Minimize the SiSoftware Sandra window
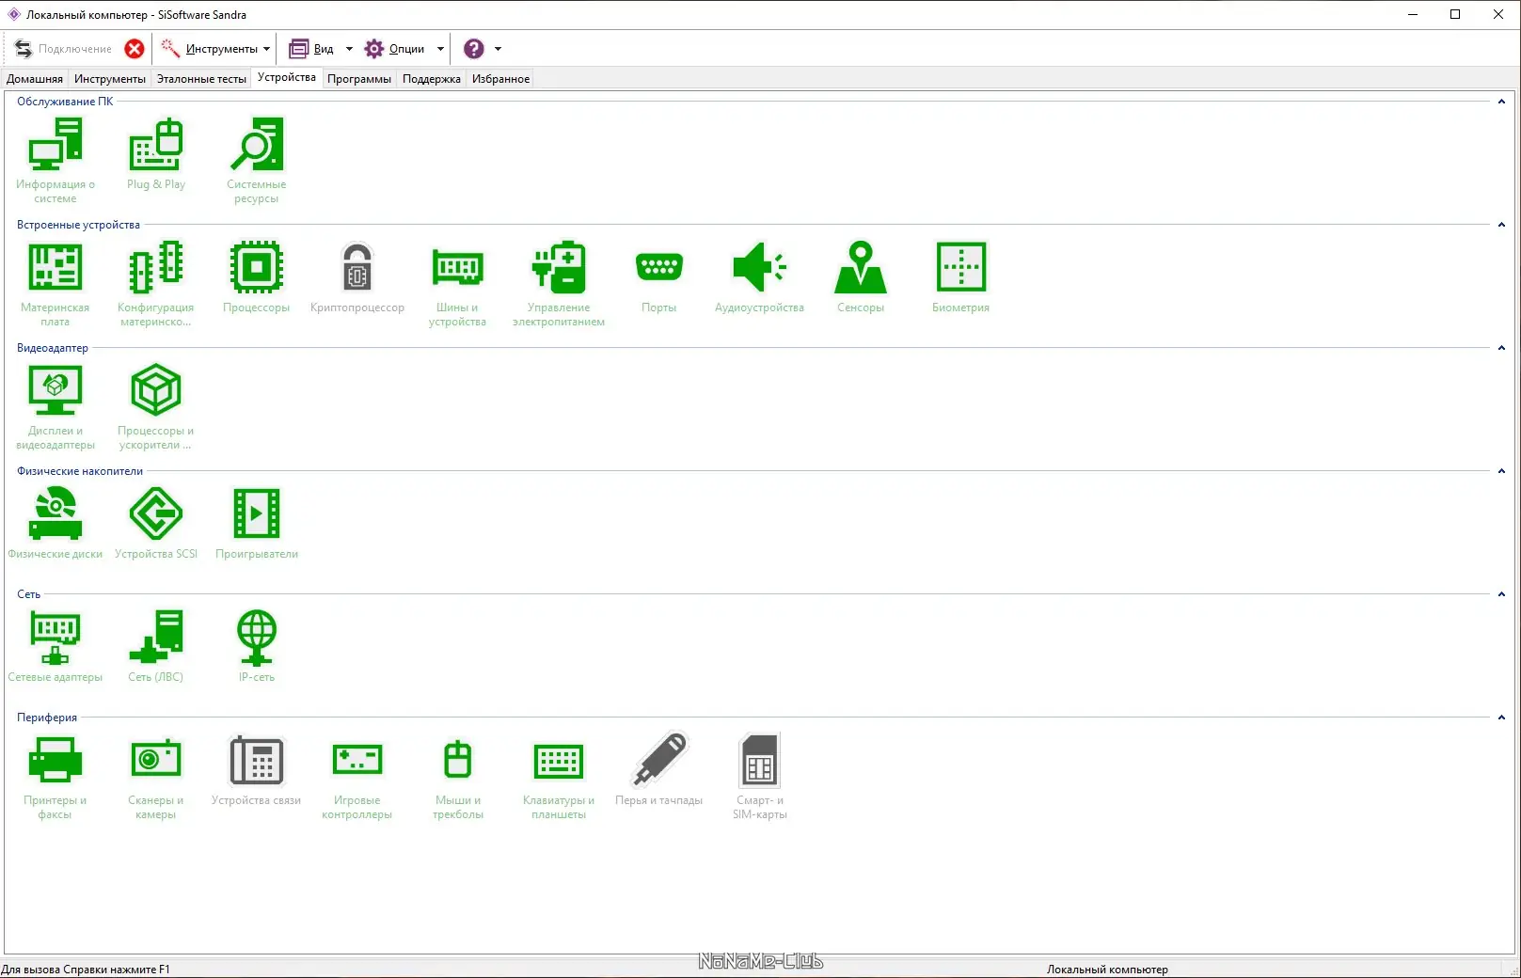1521x978 pixels. [1413, 14]
